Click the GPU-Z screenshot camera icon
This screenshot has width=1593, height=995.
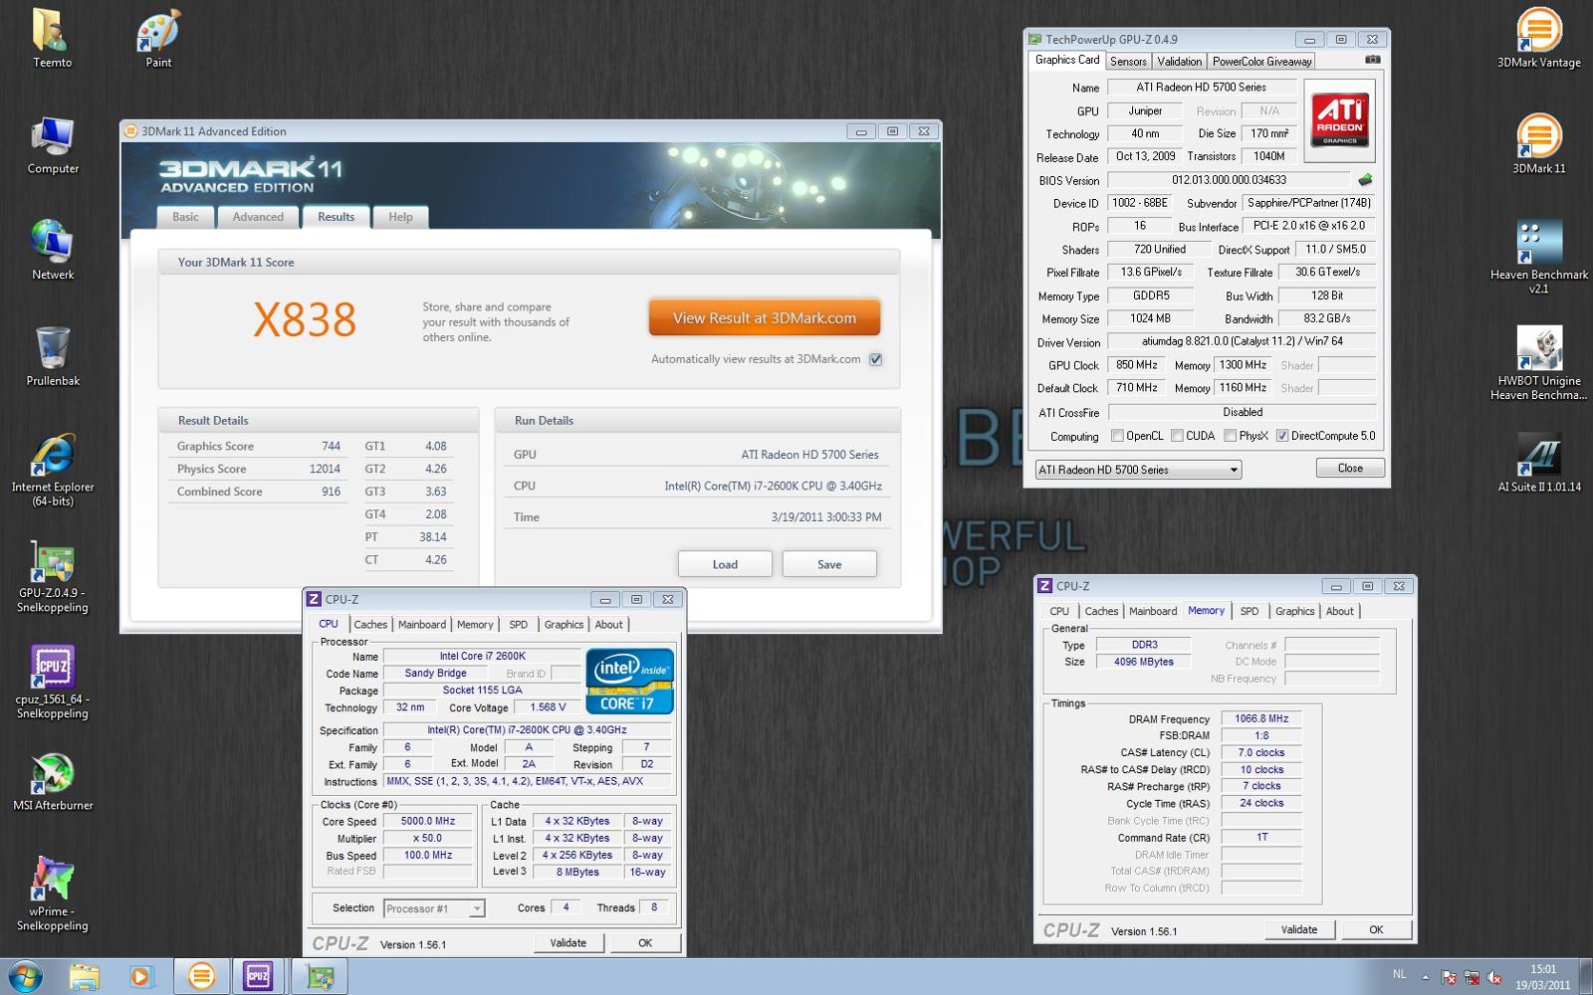pyautogui.click(x=1372, y=60)
